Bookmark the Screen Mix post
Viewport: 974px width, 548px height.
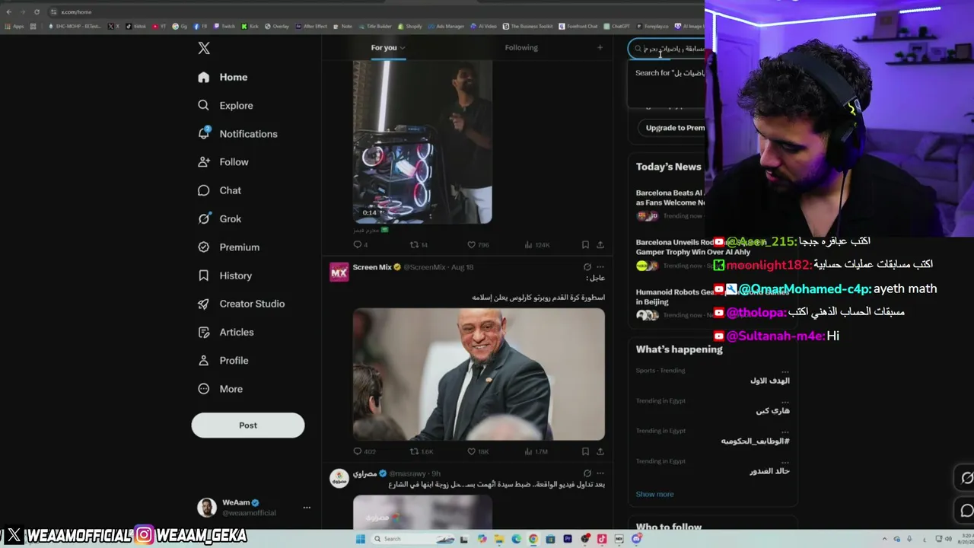click(585, 452)
